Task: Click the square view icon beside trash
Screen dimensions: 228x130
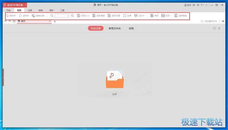Action: [215, 28]
